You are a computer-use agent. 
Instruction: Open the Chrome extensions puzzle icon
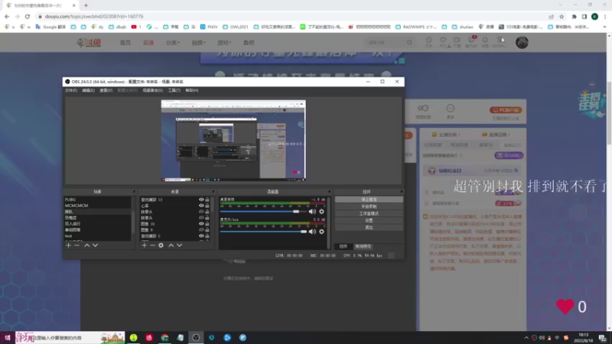[x=575, y=16]
